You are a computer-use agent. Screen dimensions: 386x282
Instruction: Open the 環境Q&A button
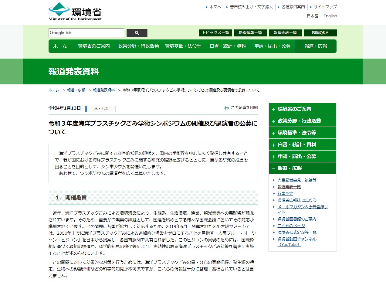(320, 33)
